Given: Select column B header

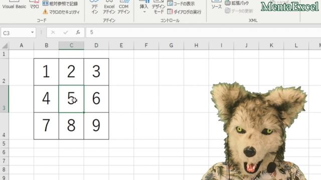Looking at the screenshot, I should pyautogui.click(x=47, y=45).
